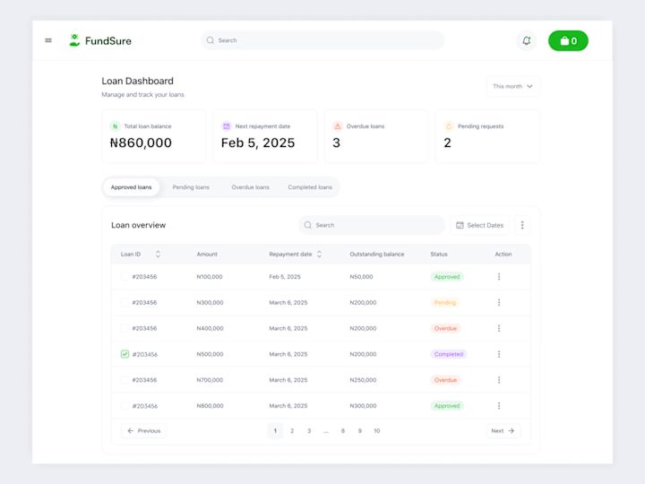The image size is (645, 484).
Task: Click the Overdue loans warning icon
Action: [338, 126]
